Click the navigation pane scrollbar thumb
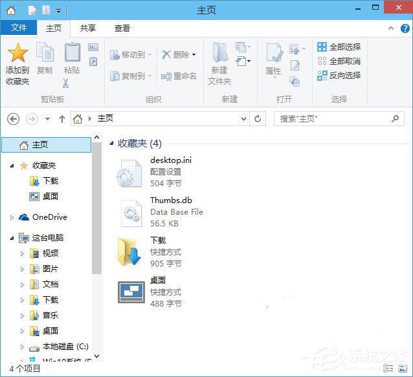The height and width of the screenshot is (377, 413). (96, 208)
